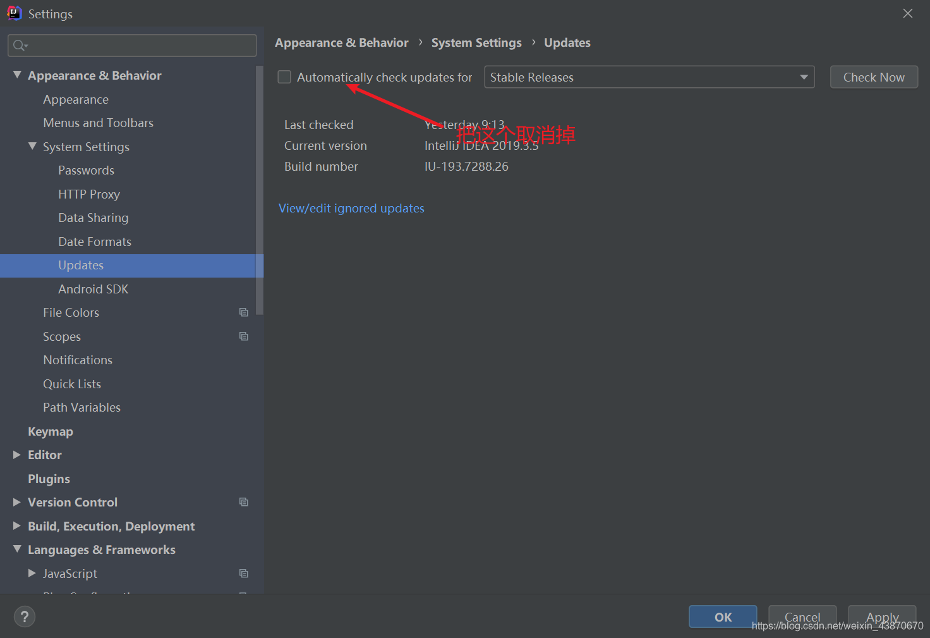Click System Settings breadcrumb
Viewport: 930px width, 638px height.
476,42
